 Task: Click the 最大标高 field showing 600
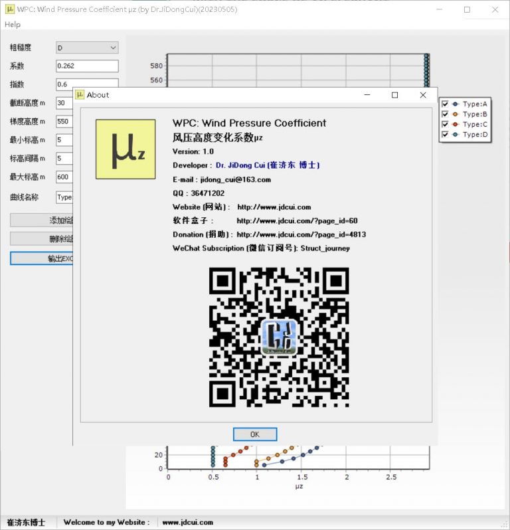point(64,177)
